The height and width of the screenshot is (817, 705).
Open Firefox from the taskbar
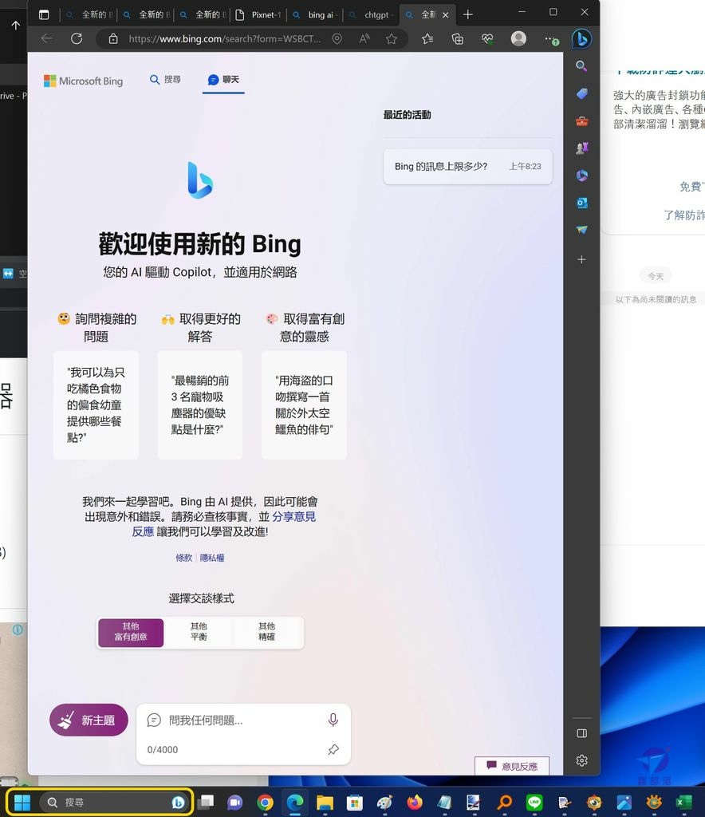click(x=415, y=803)
